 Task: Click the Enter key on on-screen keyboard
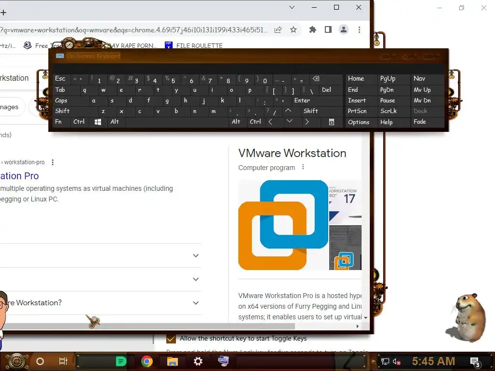[x=317, y=100]
